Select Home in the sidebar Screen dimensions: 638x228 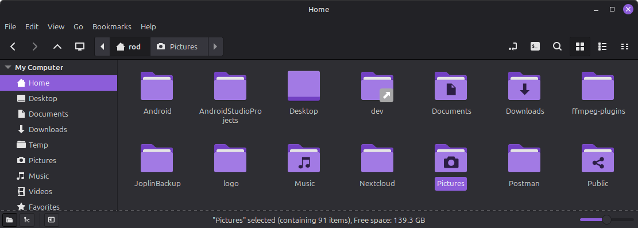click(59, 83)
